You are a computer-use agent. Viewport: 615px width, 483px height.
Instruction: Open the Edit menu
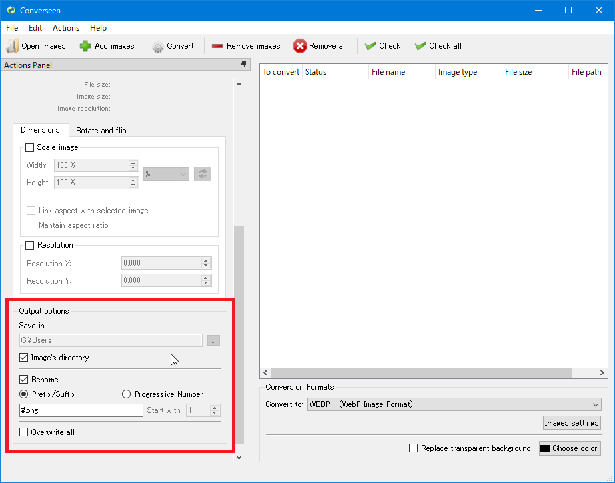(35, 28)
